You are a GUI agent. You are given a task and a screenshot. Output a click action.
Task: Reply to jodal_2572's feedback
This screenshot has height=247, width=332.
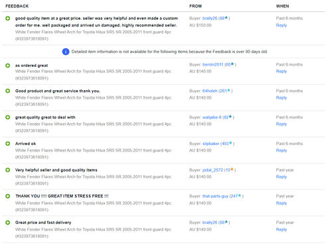(x=282, y=177)
